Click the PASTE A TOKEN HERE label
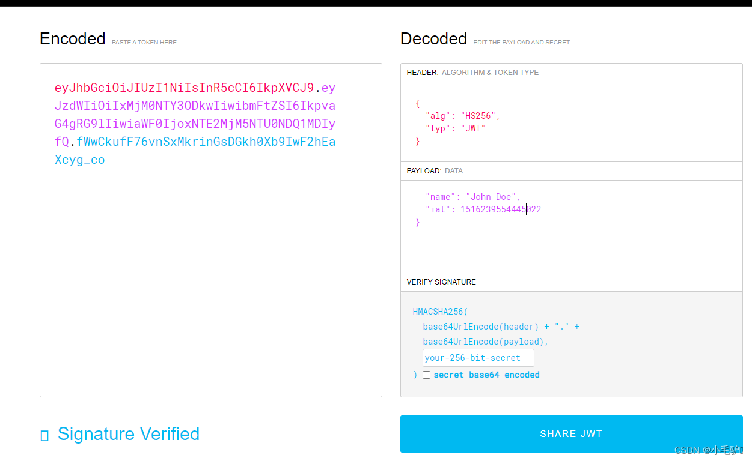752x461 pixels. [x=144, y=42]
